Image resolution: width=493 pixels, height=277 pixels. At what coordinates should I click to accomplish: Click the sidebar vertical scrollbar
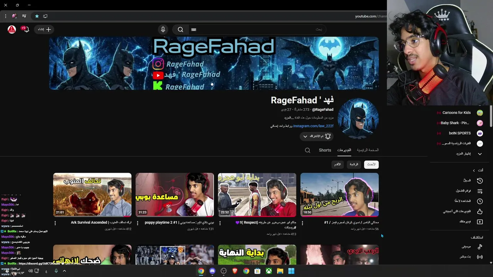491,117
